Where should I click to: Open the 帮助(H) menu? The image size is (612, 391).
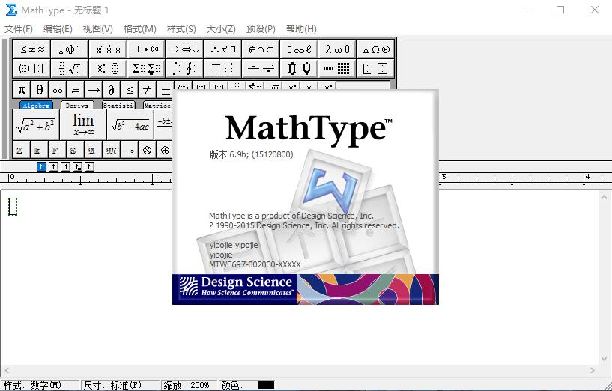pyautogui.click(x=301, y=29)
